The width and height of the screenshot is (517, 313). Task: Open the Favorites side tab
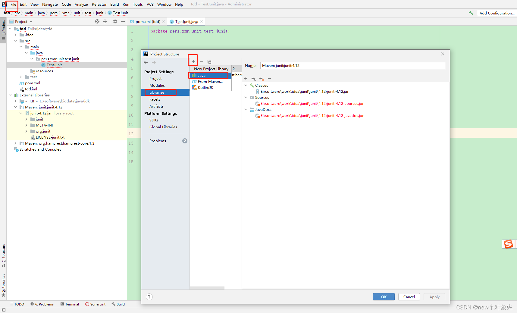coord(4,285)
